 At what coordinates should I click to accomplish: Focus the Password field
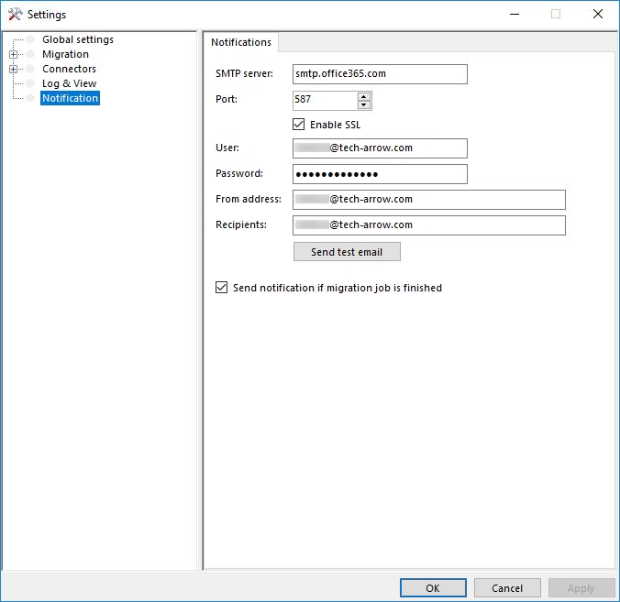point(380,174)
